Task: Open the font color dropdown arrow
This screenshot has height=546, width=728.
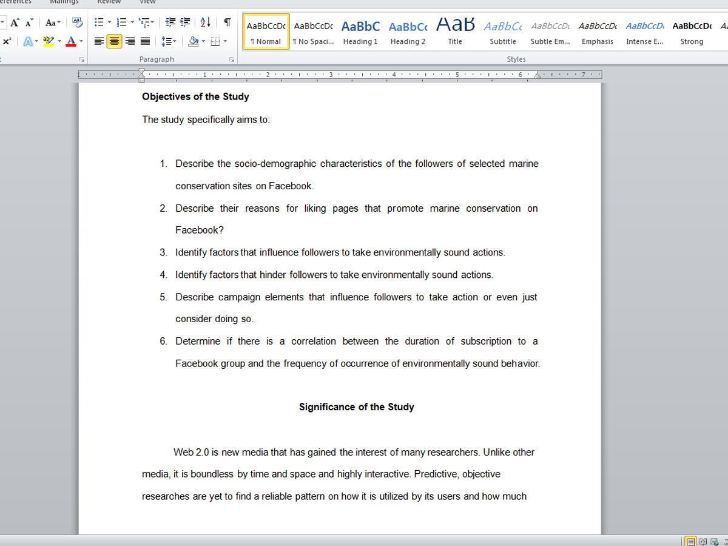Action: click(81, 41)
